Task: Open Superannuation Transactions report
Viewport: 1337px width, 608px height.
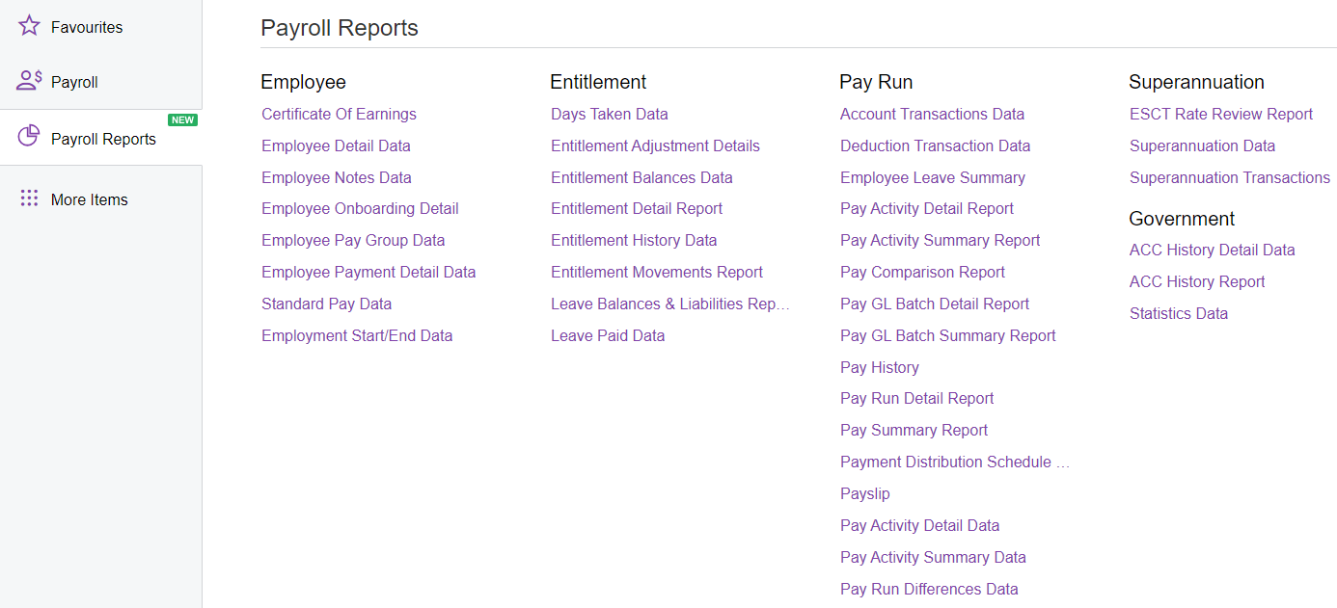Action: click(x=1229, y=177)
